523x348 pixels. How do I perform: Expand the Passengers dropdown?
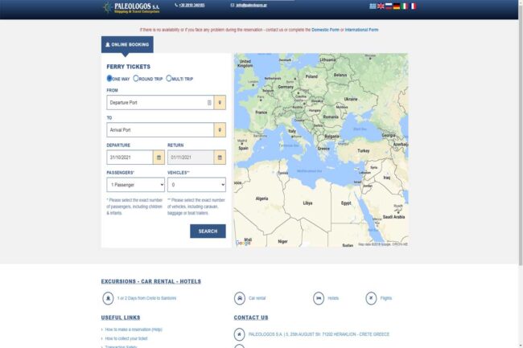click(135, 185)
